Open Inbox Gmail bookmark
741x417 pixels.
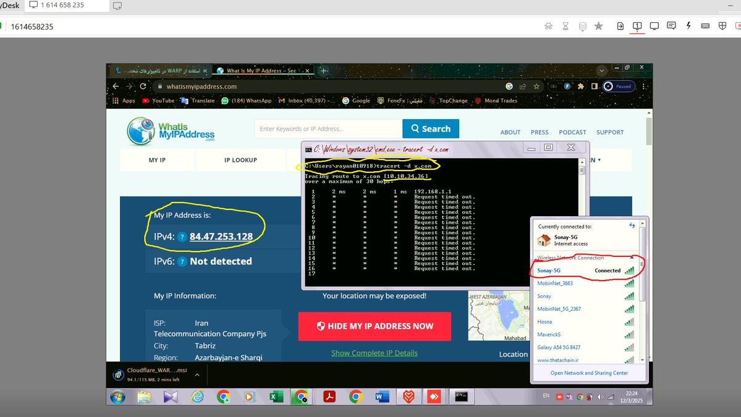[x=307, y=101]
